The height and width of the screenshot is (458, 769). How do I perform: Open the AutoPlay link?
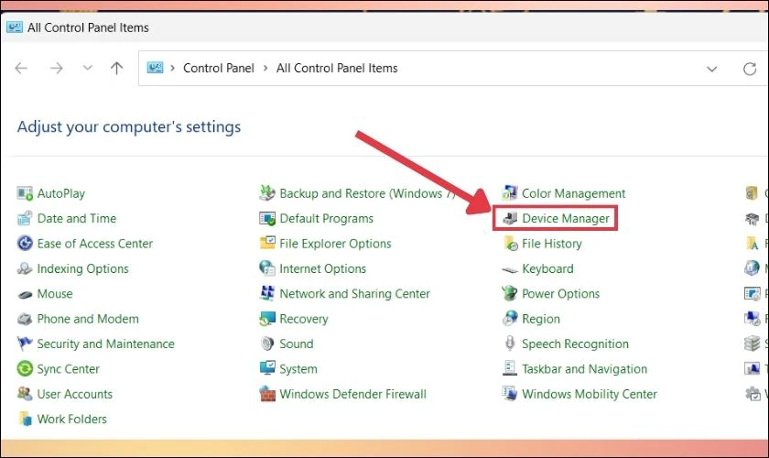pos(60,193)
